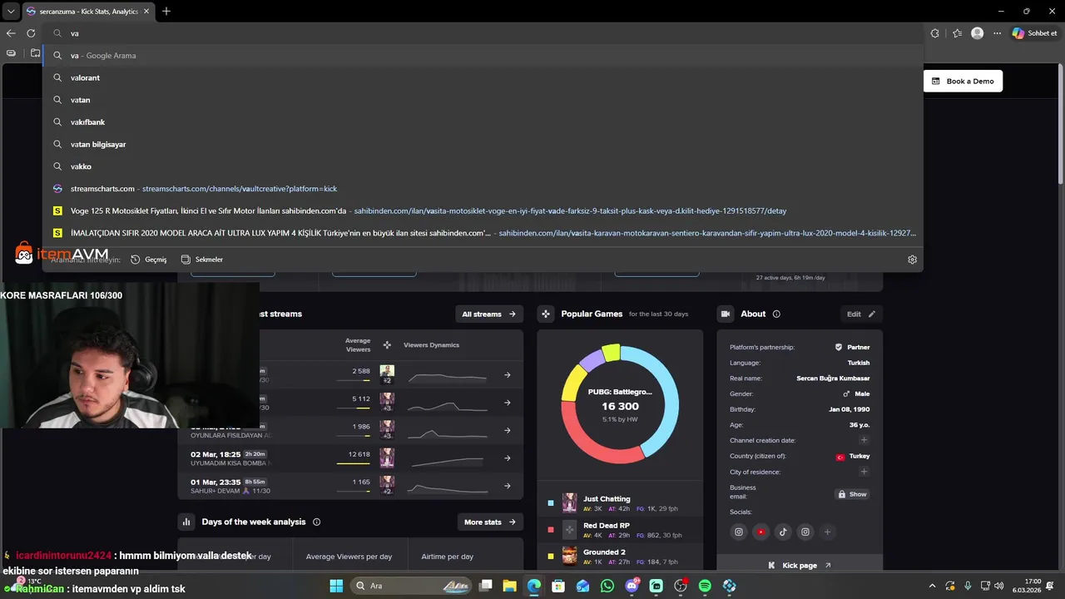Open the browser three-dot settings menu

click(x=997, y=33)
